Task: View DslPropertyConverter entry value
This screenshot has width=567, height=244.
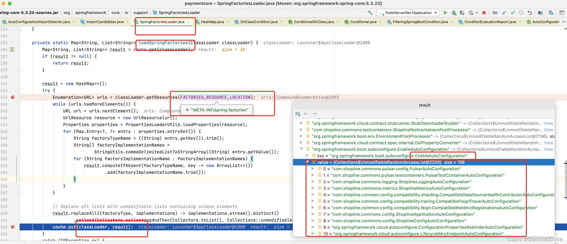Action: 548,143
